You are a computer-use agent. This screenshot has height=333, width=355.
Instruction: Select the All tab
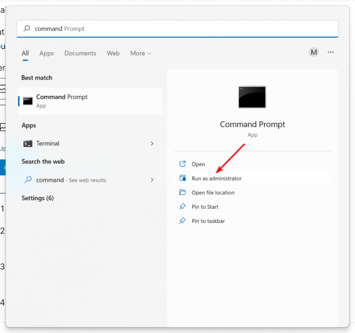25,53
